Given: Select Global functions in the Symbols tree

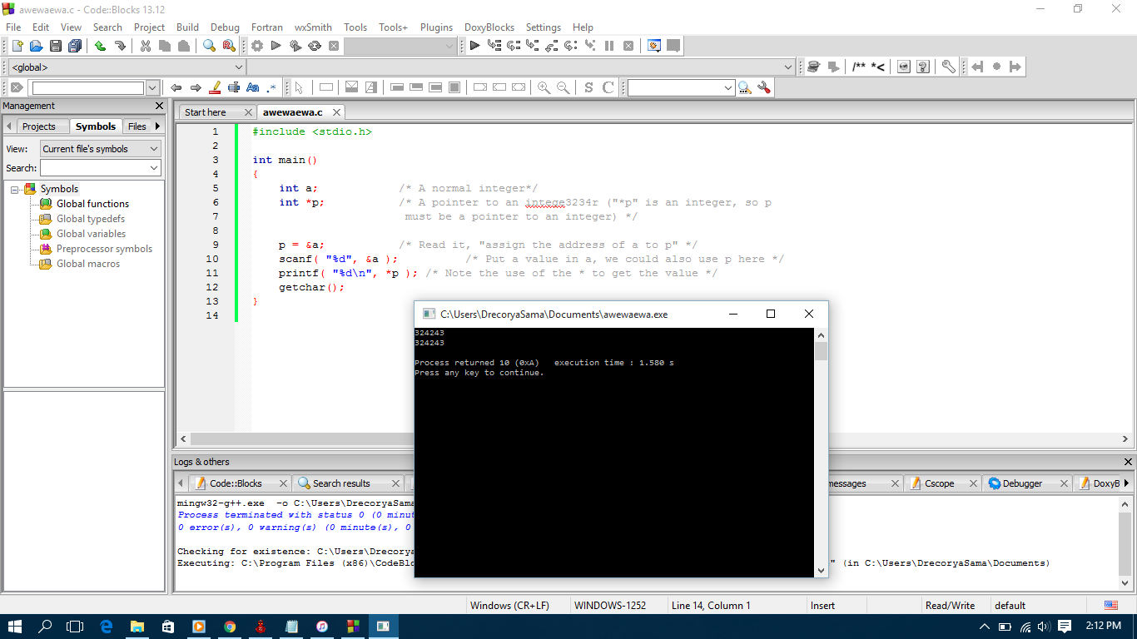Looking at the screenshot, I should click(x=93, y=204).
